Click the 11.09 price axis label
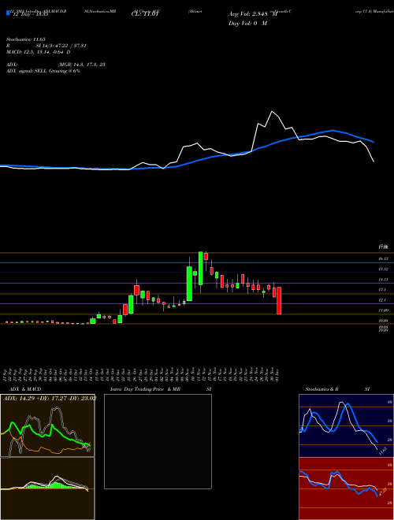394x520 pixels. coord(383,310)
